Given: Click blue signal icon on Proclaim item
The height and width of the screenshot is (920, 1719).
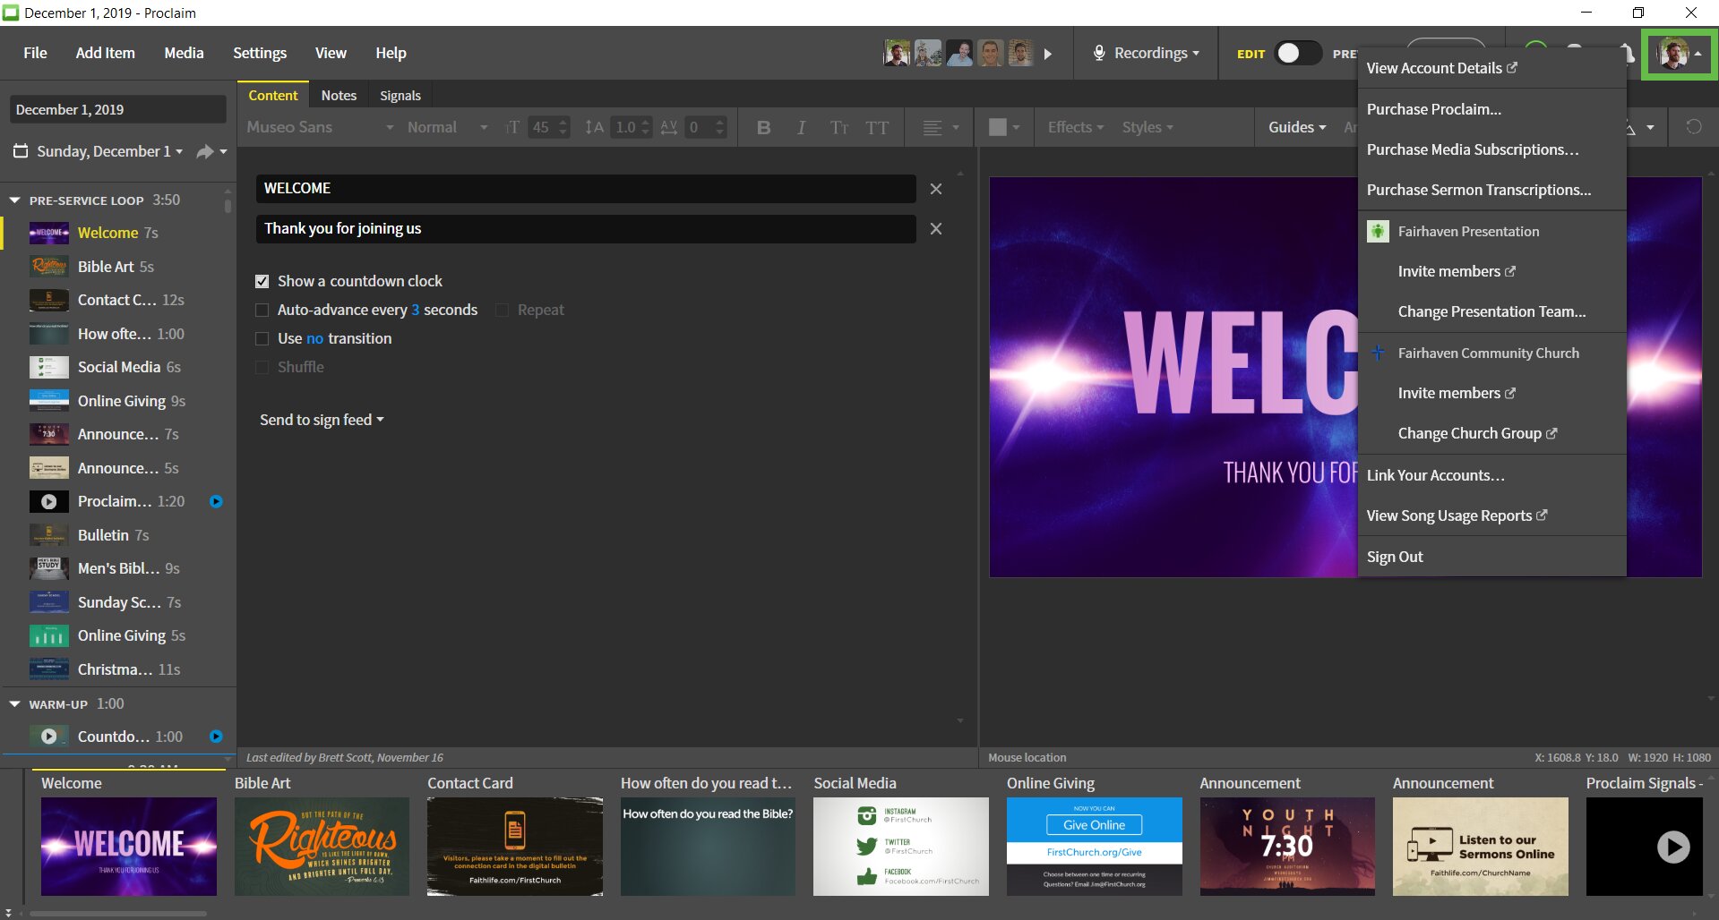Looking at the screenshot, I should coord(216,501).
